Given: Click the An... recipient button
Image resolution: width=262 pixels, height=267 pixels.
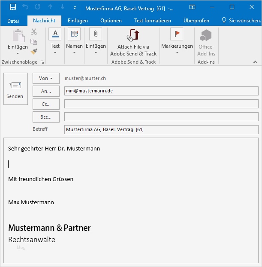Looking at the screenshot, I should pyautogui.click(x=46, y=91).
